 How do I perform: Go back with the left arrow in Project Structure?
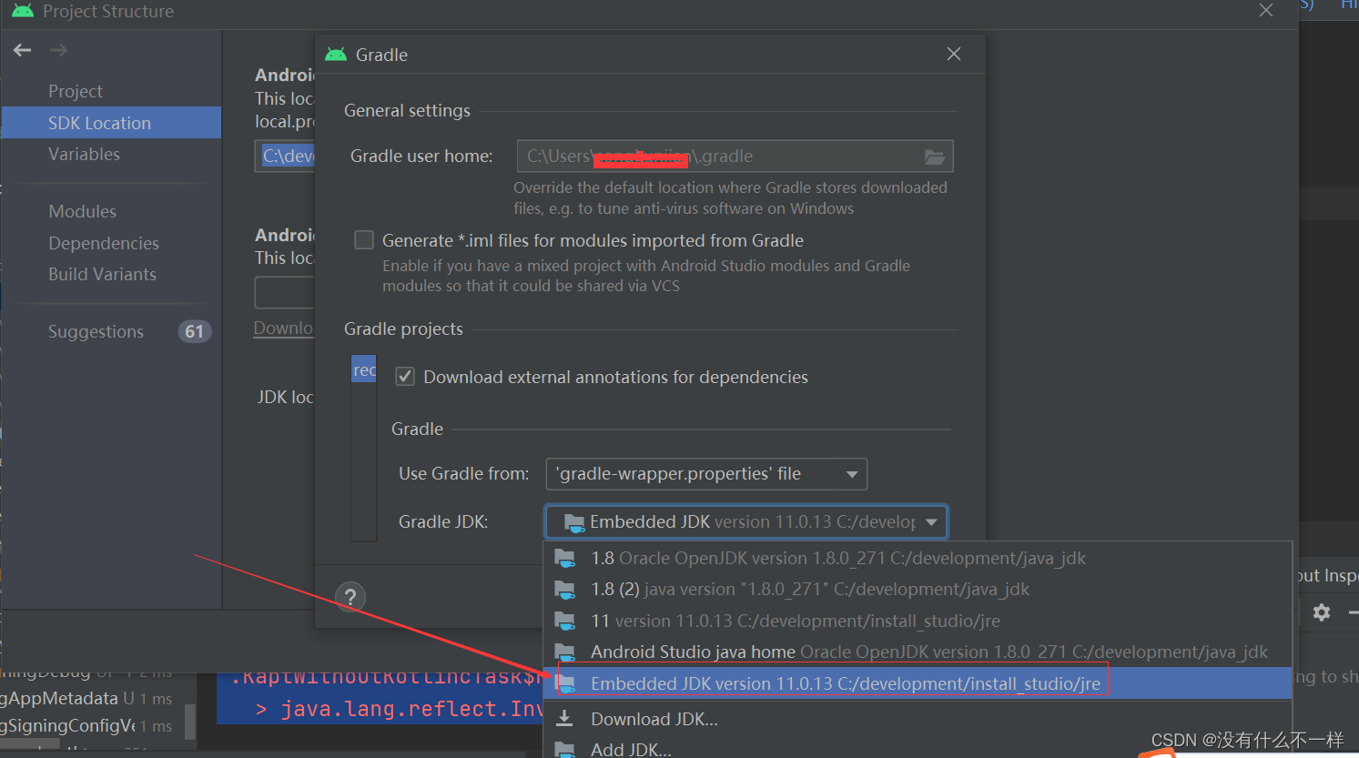(23, 50)
